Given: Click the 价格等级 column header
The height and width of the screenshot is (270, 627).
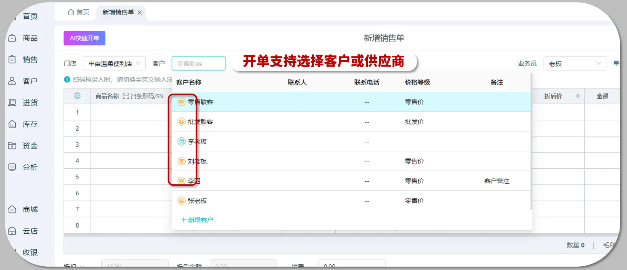Looking at the screenshot, I should pos(417,82).
